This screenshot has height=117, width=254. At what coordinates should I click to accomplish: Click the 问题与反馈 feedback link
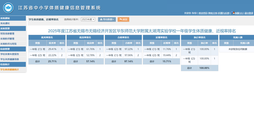pyautogui.click(x=224, y=13)
